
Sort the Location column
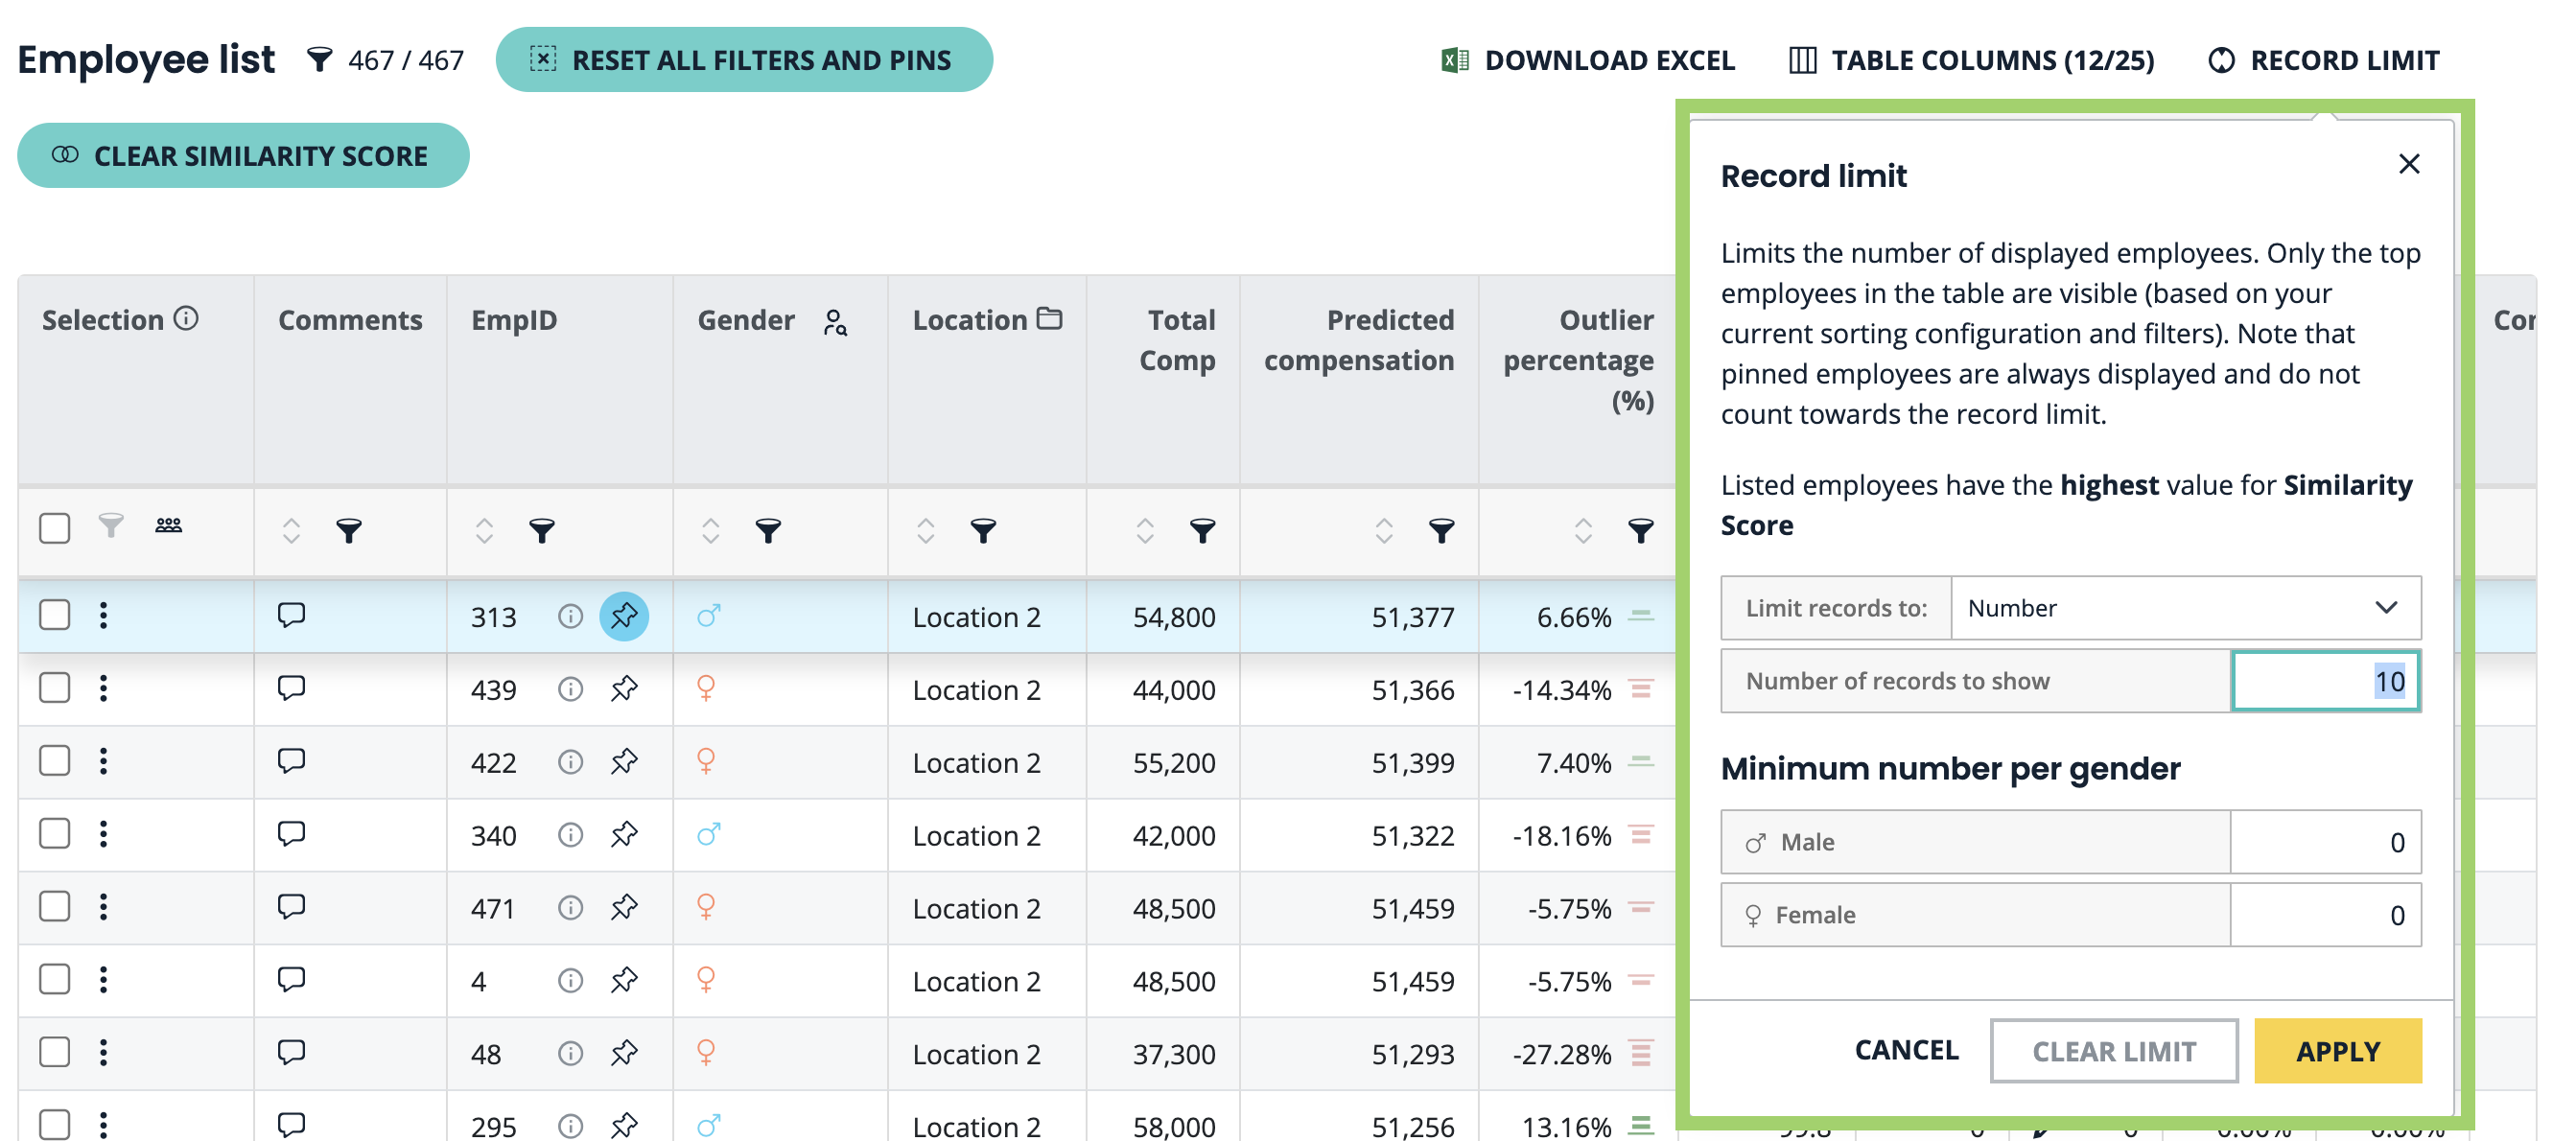pyautogui.click(x=925, y=530)
